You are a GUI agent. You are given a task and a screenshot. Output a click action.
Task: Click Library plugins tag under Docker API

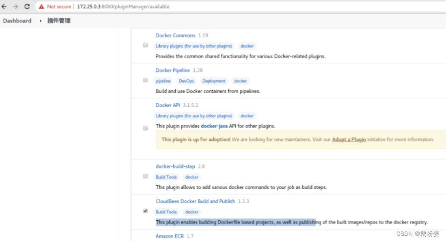pyautogui.click(x=194, y=116)
